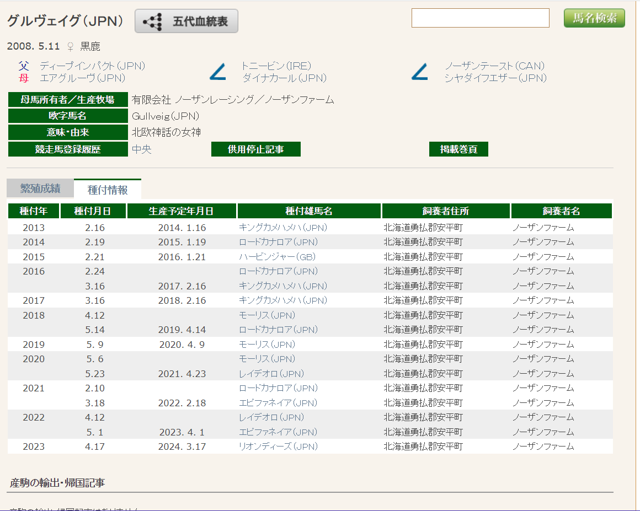Open dam エアグルーヴ(JPN) link
The height and width of the screenshot is (511, 640).
click(x=82, y=78)
